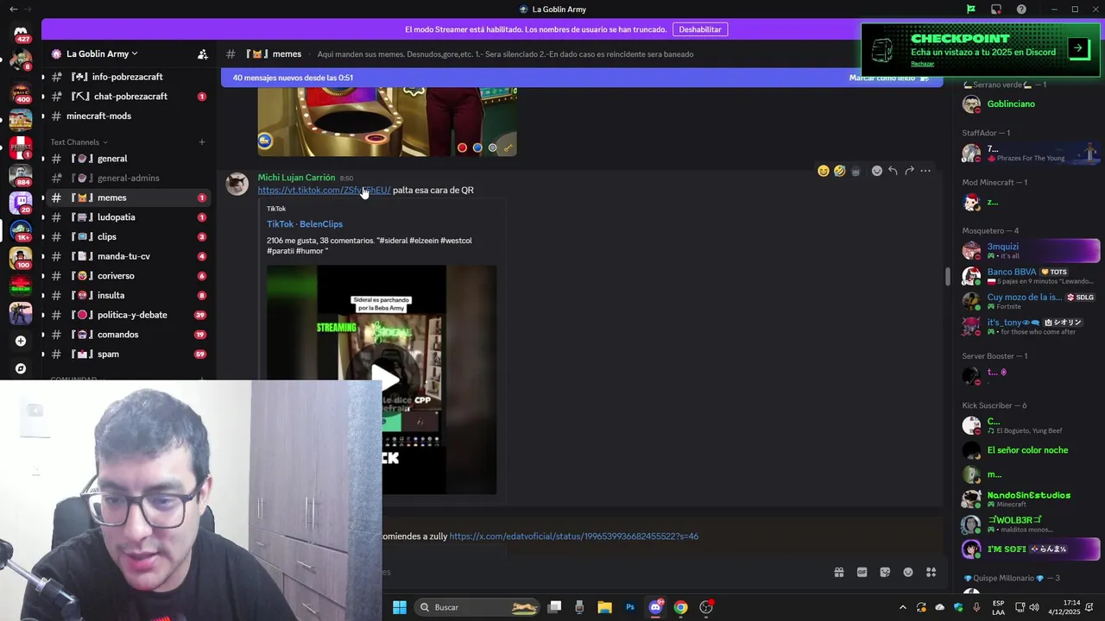Select member El señor color noche
Viewport: 1105px width, 621px height.
(x=1031, y=450)
